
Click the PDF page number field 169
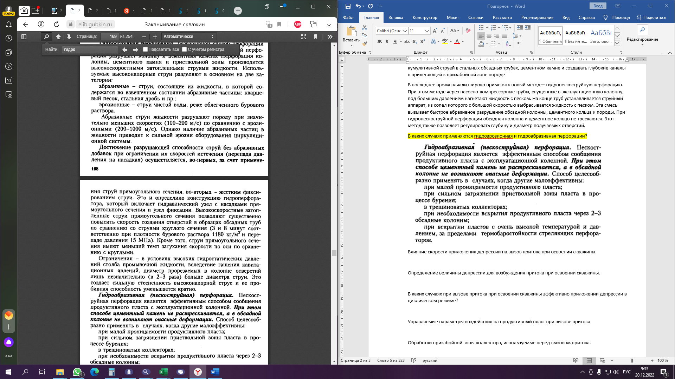(x=109, y=36)
